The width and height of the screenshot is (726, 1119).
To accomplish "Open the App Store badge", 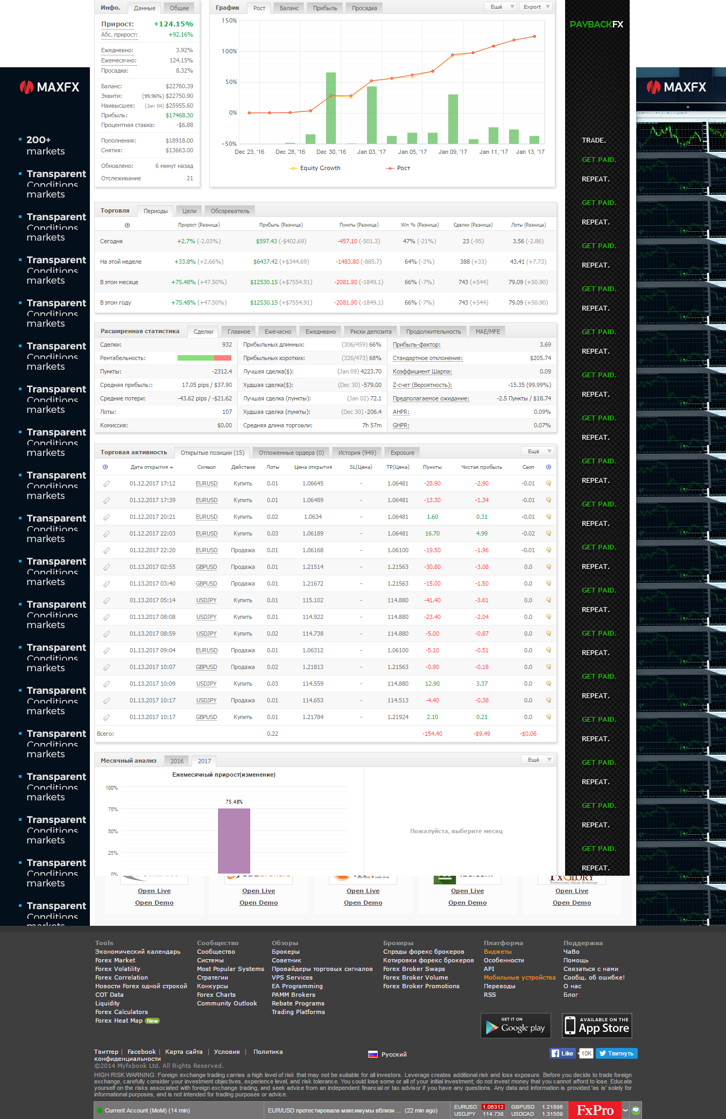I will tap(597, 1025).
